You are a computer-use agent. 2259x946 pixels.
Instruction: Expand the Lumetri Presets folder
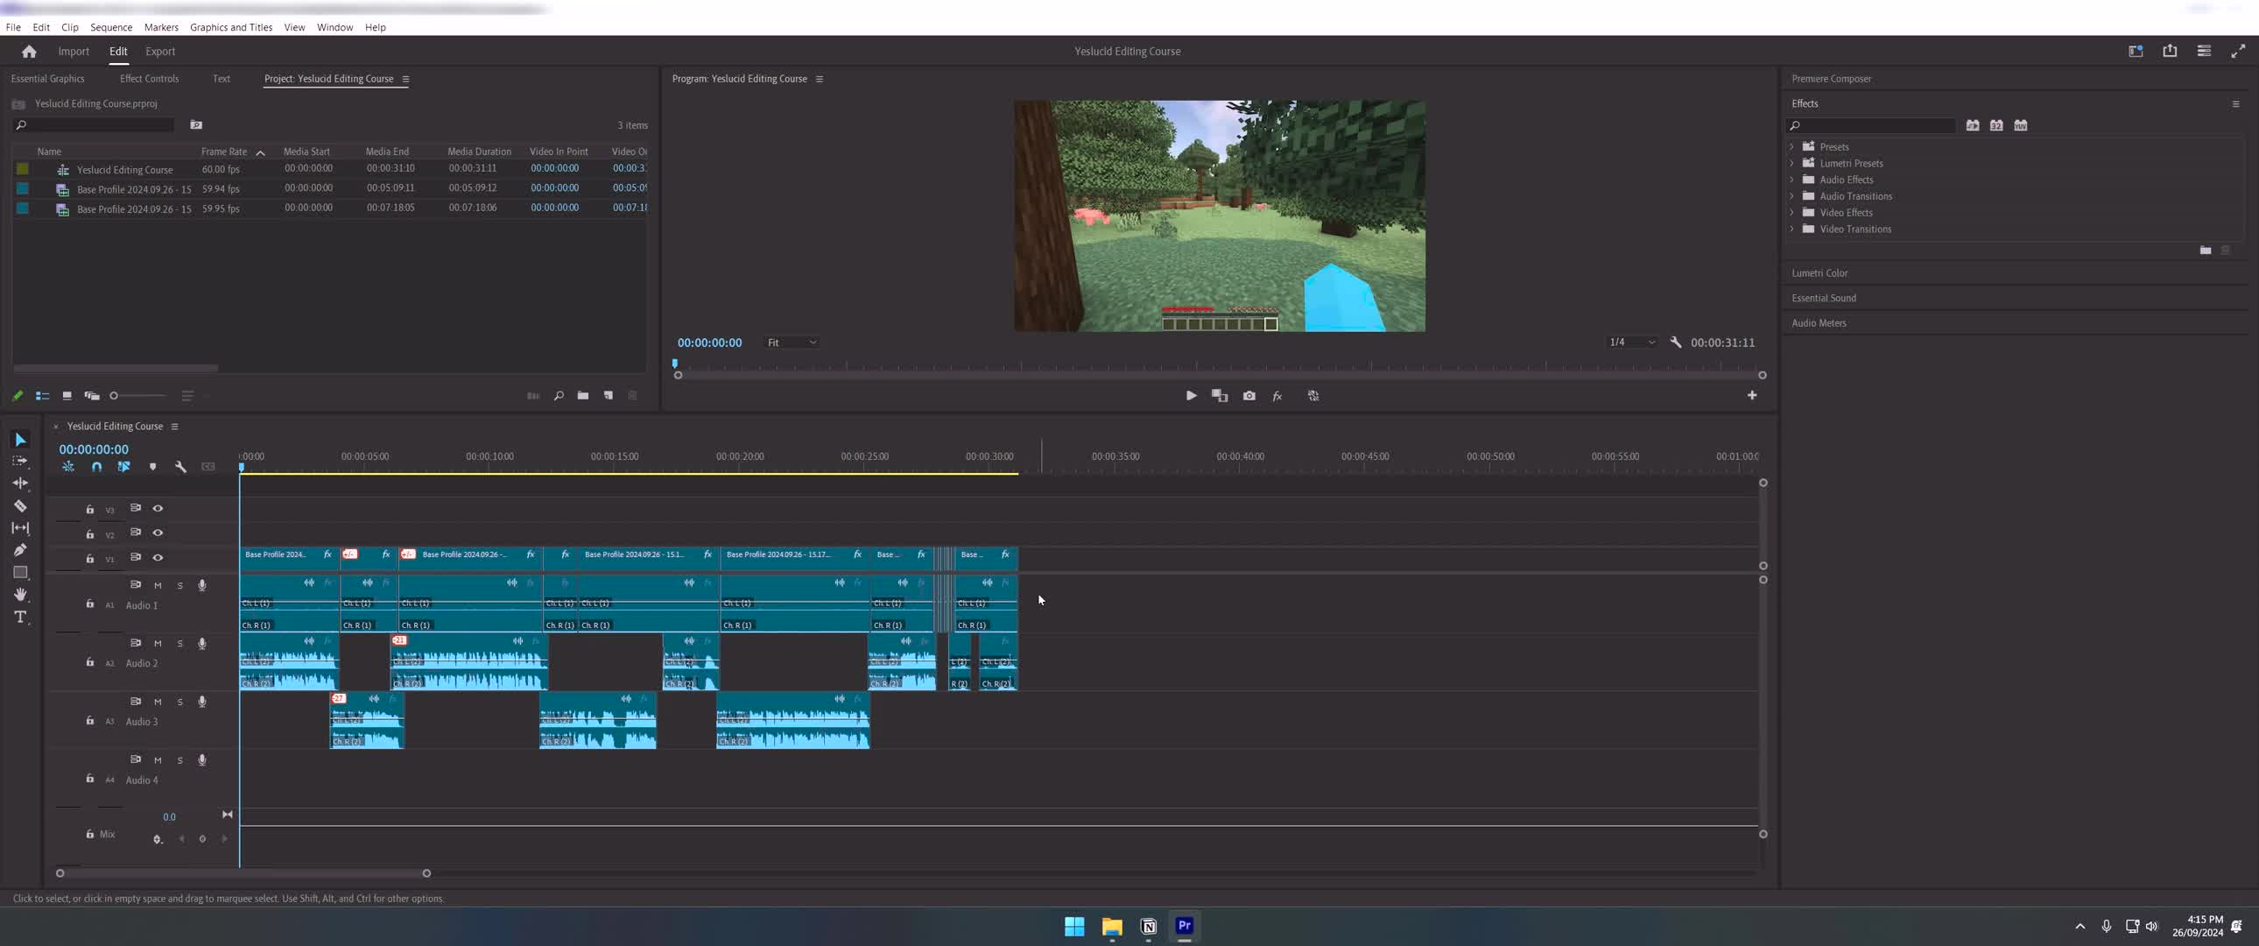coord(1791,163)
